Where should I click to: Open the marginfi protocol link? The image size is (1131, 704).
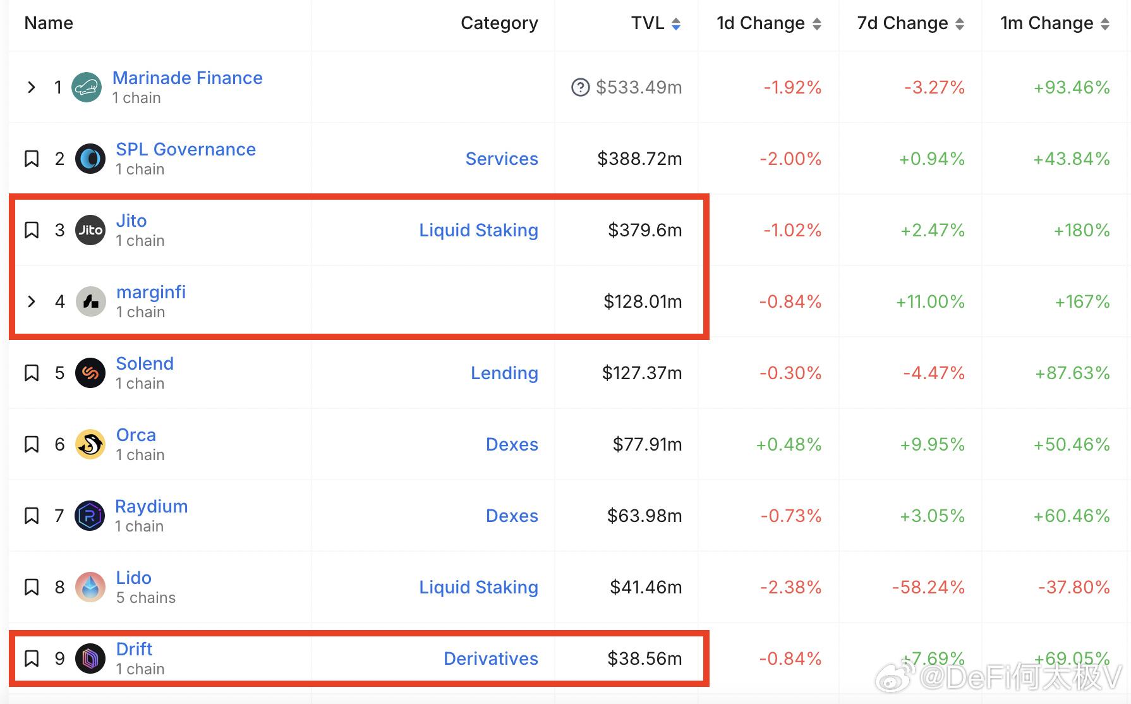click(x=151, y=292)
